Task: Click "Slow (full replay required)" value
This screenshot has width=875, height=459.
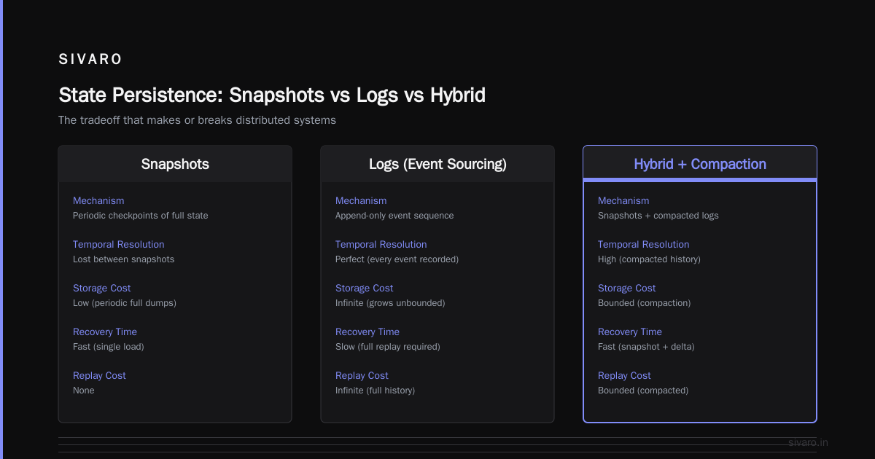Action: pyautogui.click(x=388, y=347)
